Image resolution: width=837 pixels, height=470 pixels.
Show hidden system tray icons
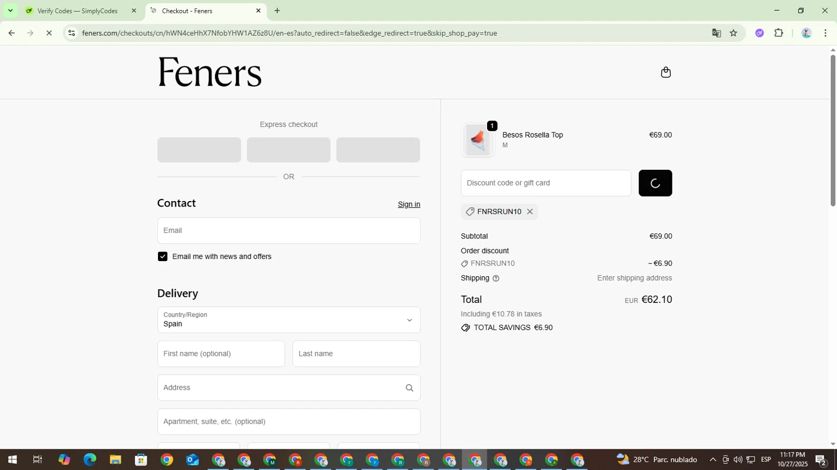713,460
